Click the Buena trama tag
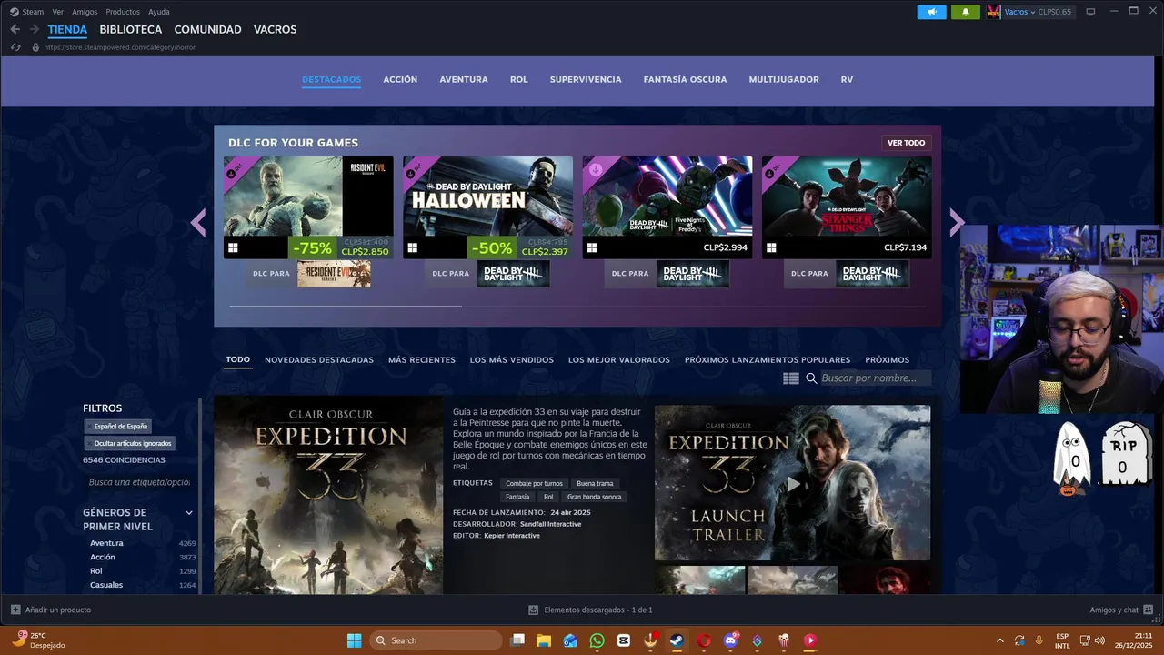 (595, 484)
